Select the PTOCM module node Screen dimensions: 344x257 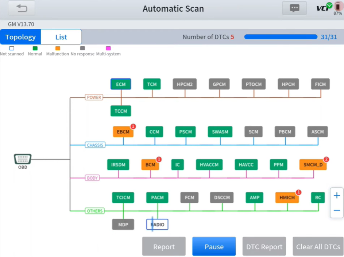(x=254, y=84)
